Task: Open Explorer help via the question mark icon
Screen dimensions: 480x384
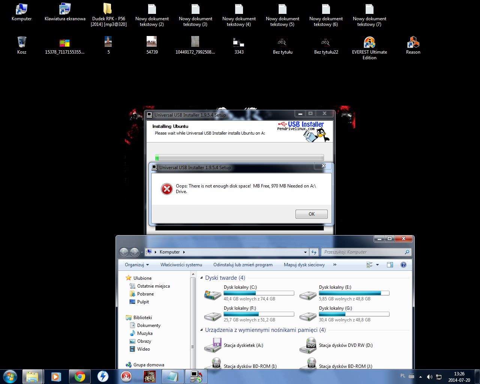Action: coord(403,265)
